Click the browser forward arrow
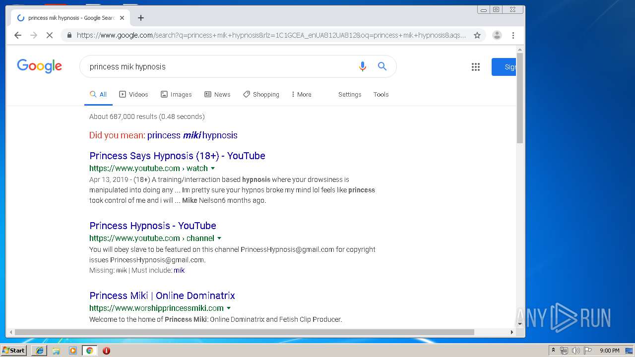The height and width of the screenshot is (357, 635). point(34,35)
